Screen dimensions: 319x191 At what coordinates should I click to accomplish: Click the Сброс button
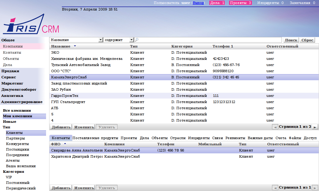click(307, 40)
